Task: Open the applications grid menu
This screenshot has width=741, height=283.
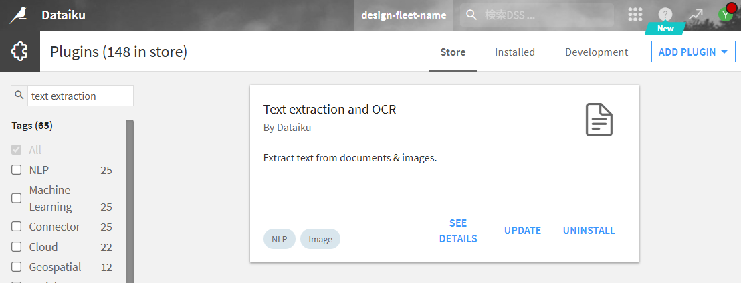Action: (x=635, y=15)
